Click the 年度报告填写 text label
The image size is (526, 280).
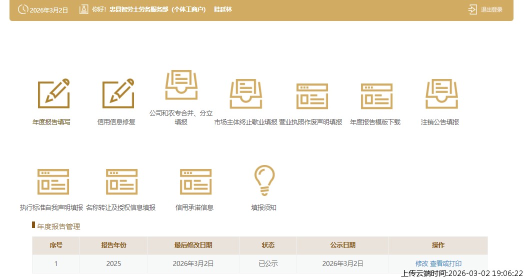tap(51, 122)
